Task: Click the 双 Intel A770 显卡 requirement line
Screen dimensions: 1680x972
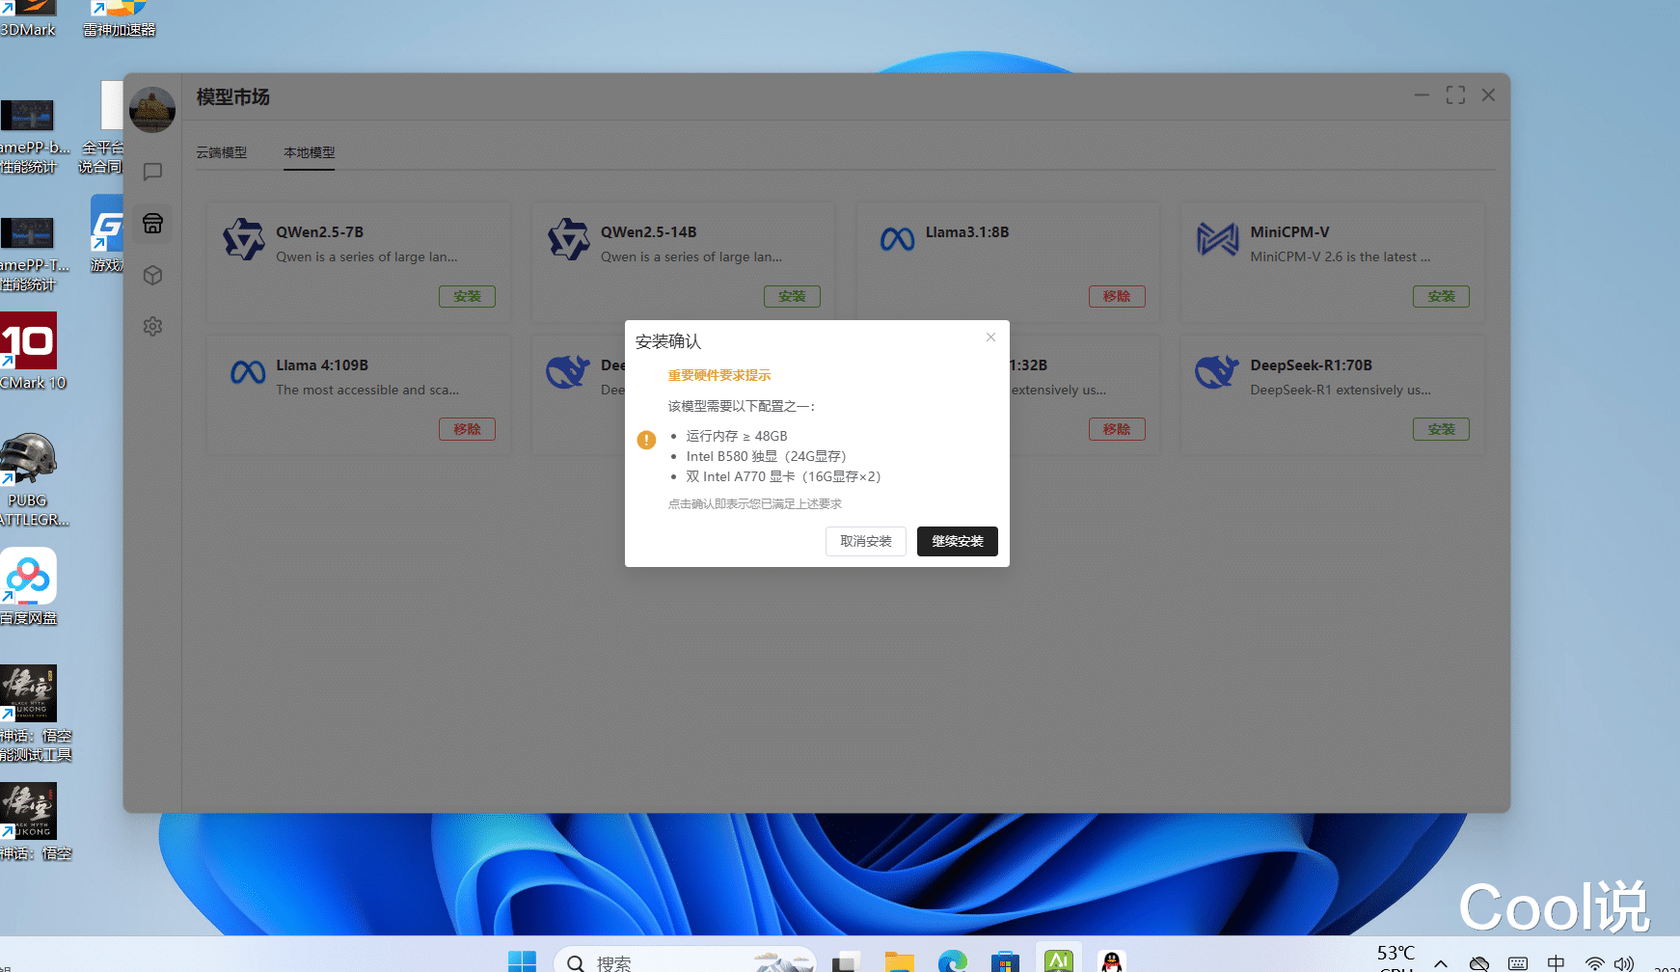Action: 783,476
